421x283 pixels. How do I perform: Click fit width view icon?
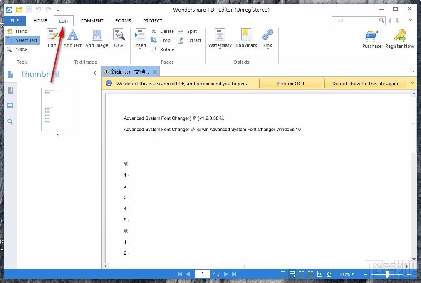pyautogui.click(x=319, y=274)
